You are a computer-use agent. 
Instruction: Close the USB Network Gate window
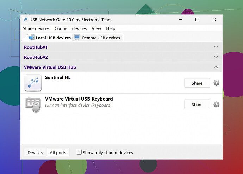click(214, 19)
